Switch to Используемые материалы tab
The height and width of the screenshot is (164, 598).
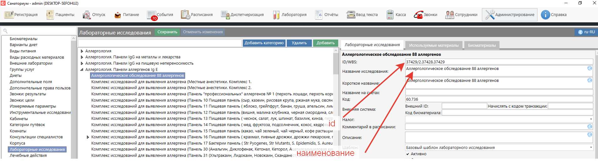click(x=434, y=45)
